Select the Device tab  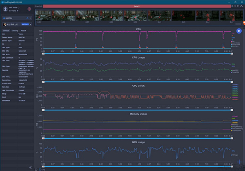click(6, 30)
